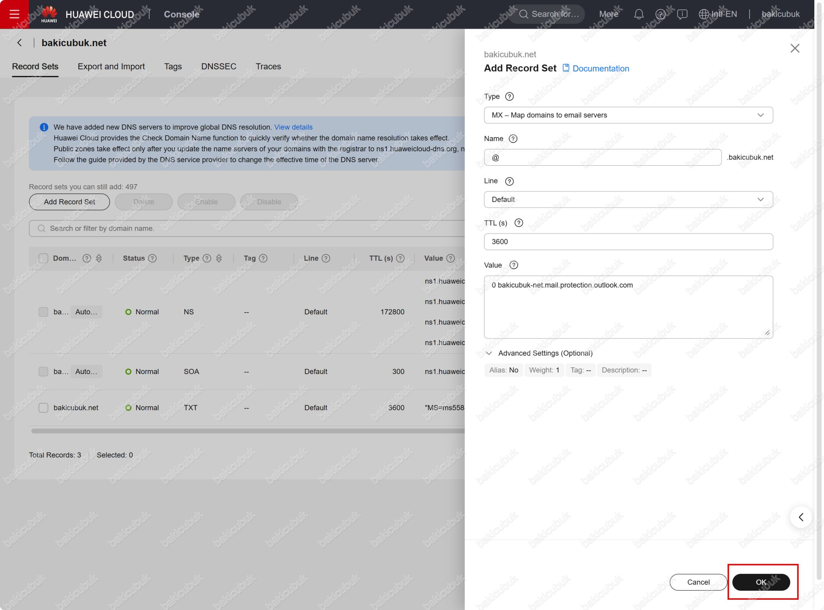Open the hamburger navigation menu
This screenshot has height=610, width=824.
pos(14,14)
